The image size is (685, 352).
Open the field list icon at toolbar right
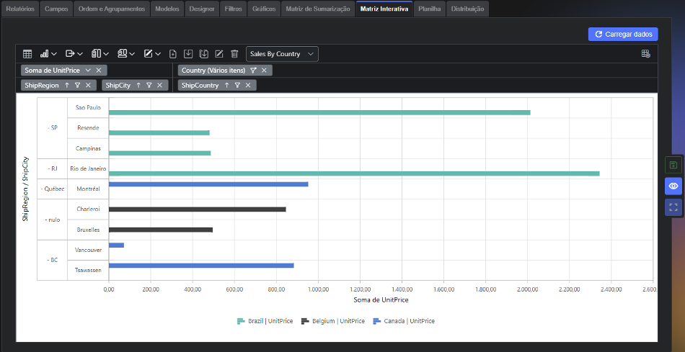(645, 54)
